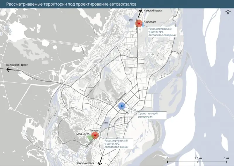Click the north compass arrow icon
This screenshot has width=234, height=166.
pyautogui.click(x=228, y=12)
